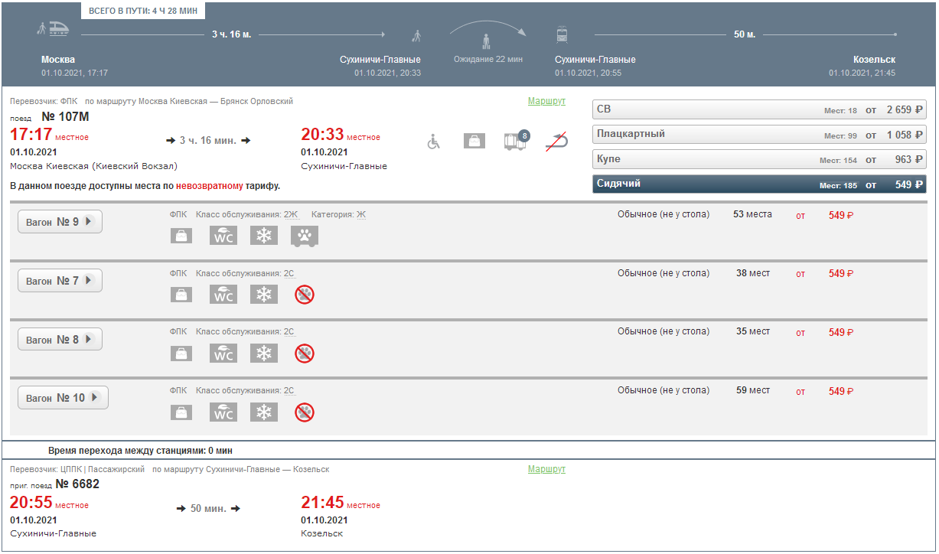The height and width of the screenshot is (554, 939).
Task: Click the hand luggage bag icon in Вагон 9
Action: point(181,236)
